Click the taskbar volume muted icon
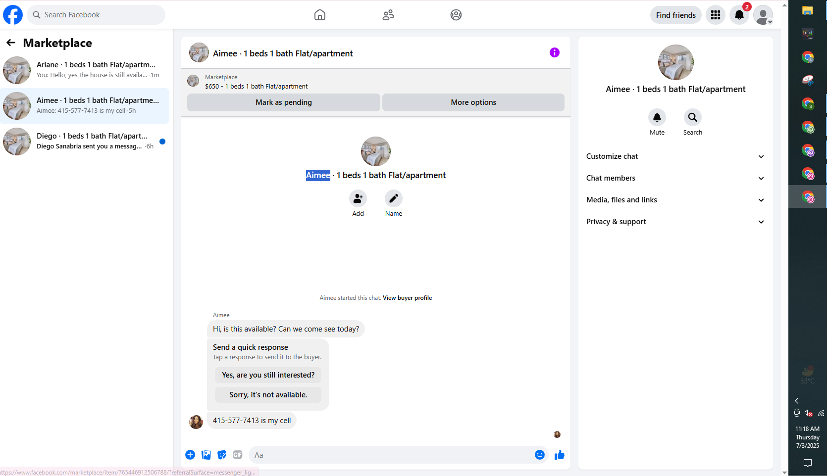The height and width of the screenshot is (476, 827). [808, 413]
